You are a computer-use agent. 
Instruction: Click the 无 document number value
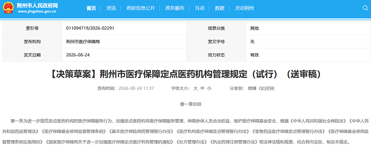(x=253, y=42)
